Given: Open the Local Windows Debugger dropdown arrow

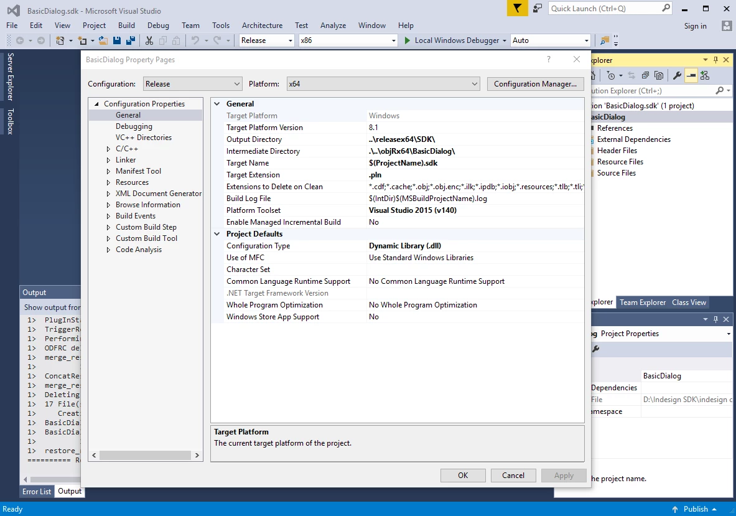Looking at the screenshot, I should (x=505, y=40).
